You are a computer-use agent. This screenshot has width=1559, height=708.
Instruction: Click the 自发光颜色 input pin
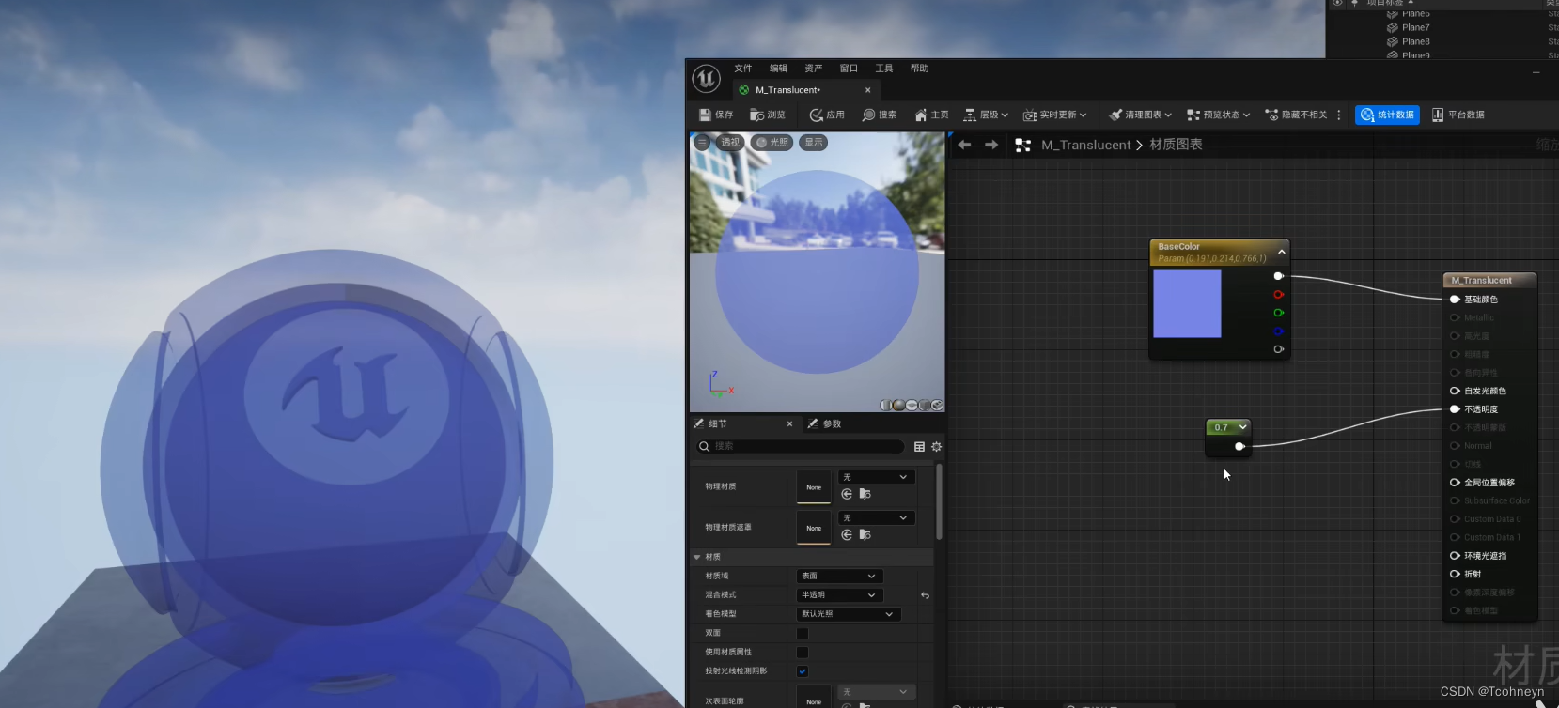(x=1455, y=391)
